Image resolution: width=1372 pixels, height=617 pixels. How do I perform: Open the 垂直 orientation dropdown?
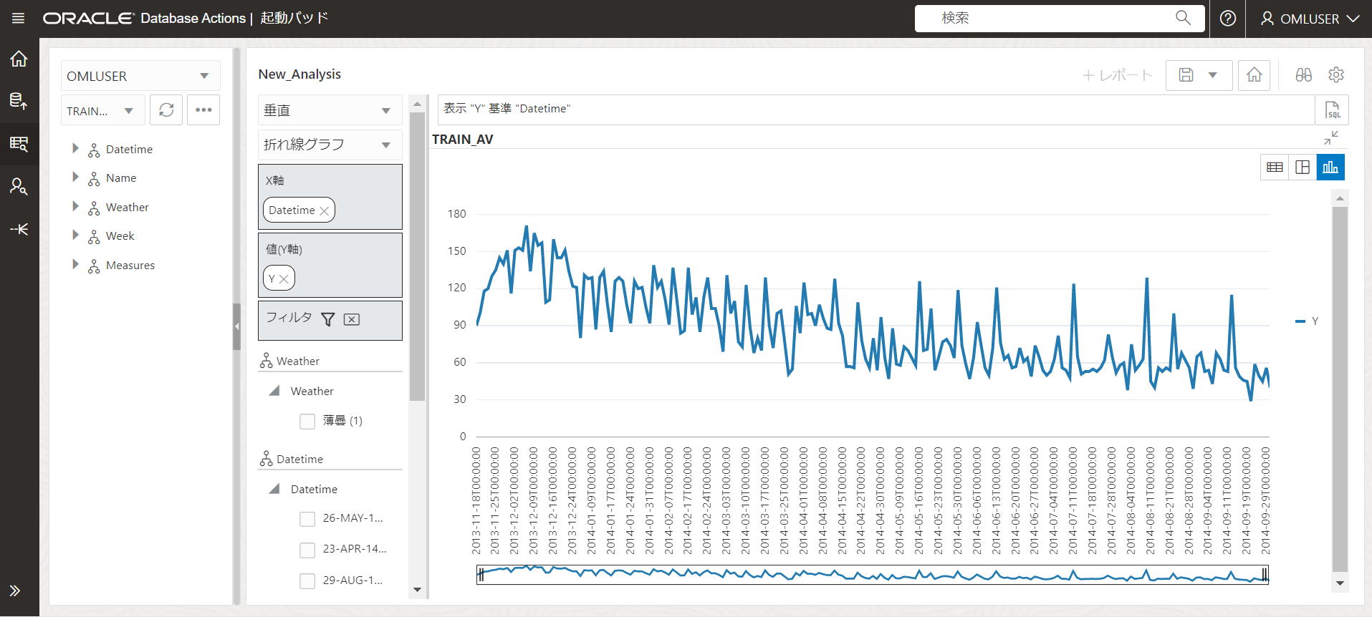coord(330,110)
